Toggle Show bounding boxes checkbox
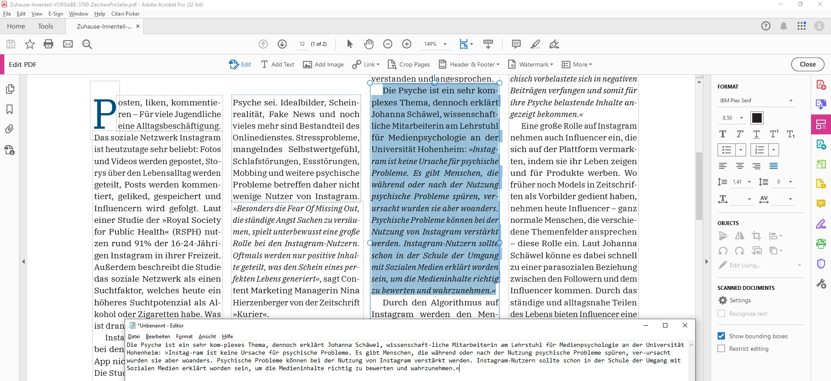831x381 pixels. coord(721,336)
